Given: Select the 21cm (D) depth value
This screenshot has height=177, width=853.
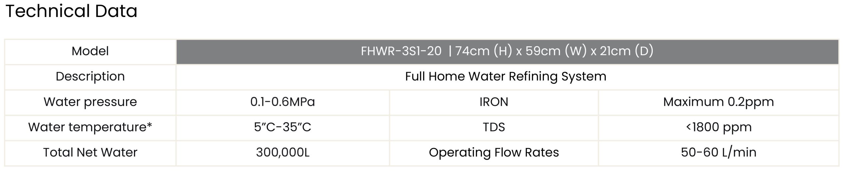Looking at the screenshot, I should [x=626, y=51].
